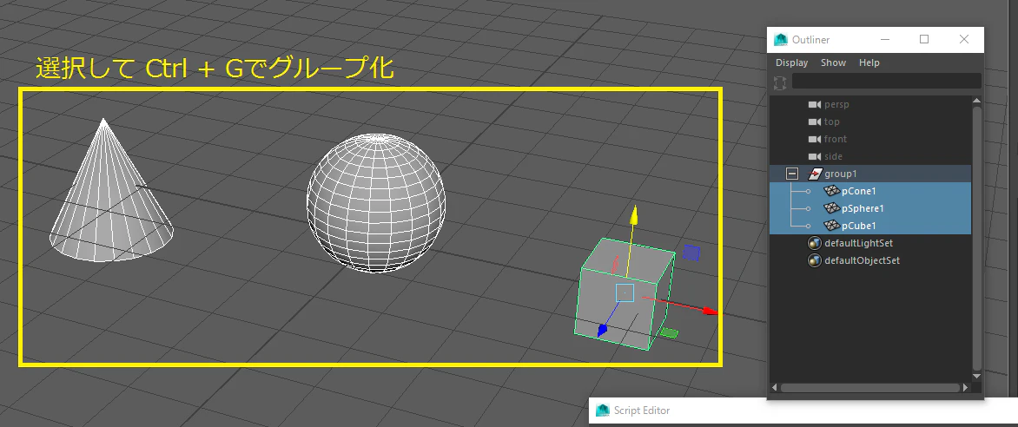Click the Outliner scroll down arrow
The height and width of the screenshot is (427, 1018).
click(976, 376)
